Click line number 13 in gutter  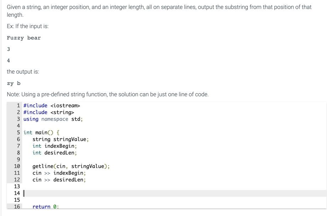[x=17, y=187]
